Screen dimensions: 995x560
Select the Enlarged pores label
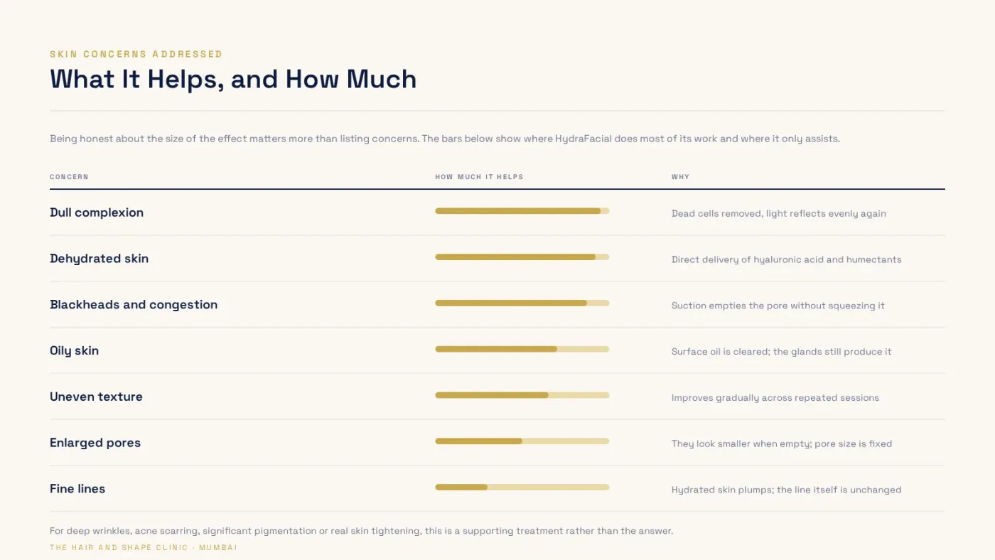point(95,443)
